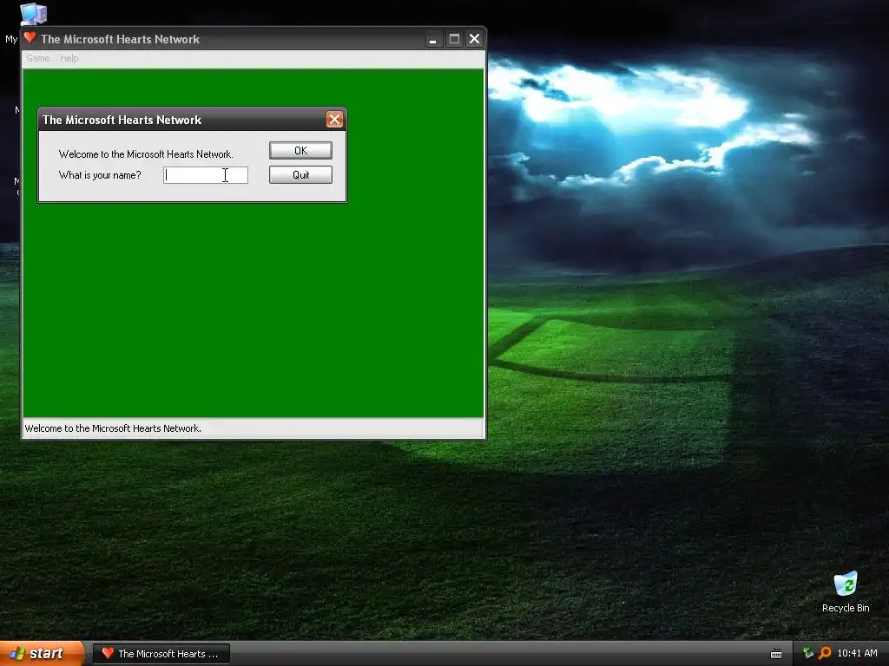Click the on-screen keyboard icon on the taskbar
889x666 pixels.
(x=776, y=654)
